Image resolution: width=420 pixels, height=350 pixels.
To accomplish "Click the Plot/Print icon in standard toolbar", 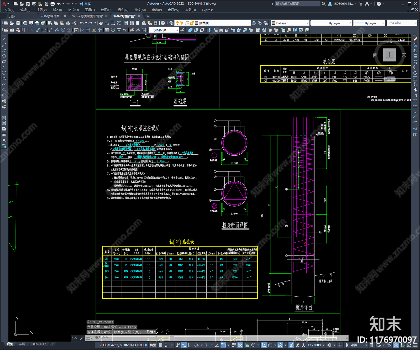I will pos(25,23).
